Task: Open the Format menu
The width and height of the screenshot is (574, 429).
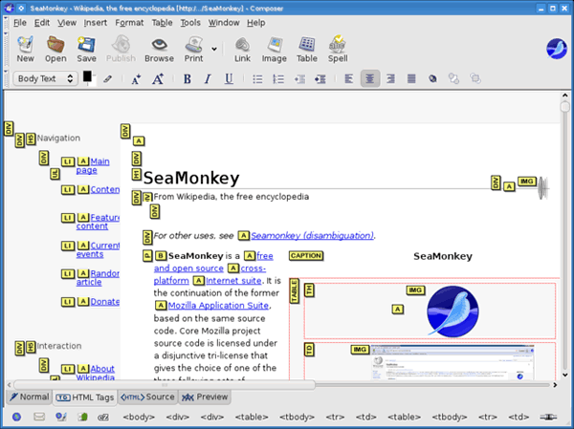Action: point(129,23)
